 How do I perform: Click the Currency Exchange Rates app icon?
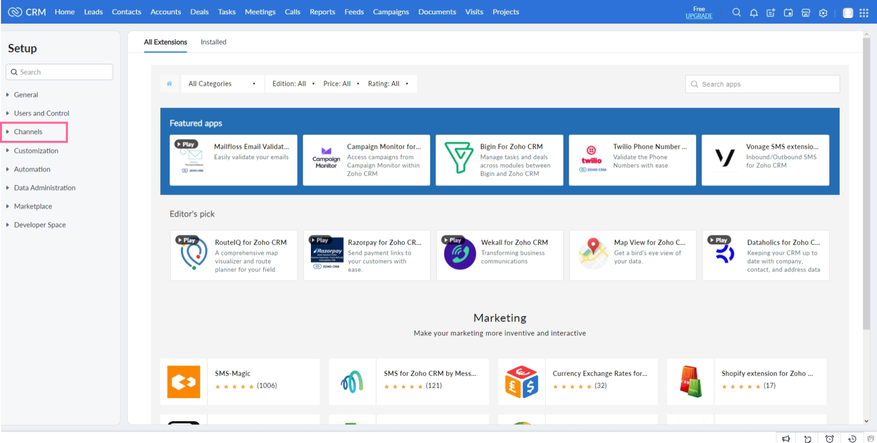click(522, 382)
